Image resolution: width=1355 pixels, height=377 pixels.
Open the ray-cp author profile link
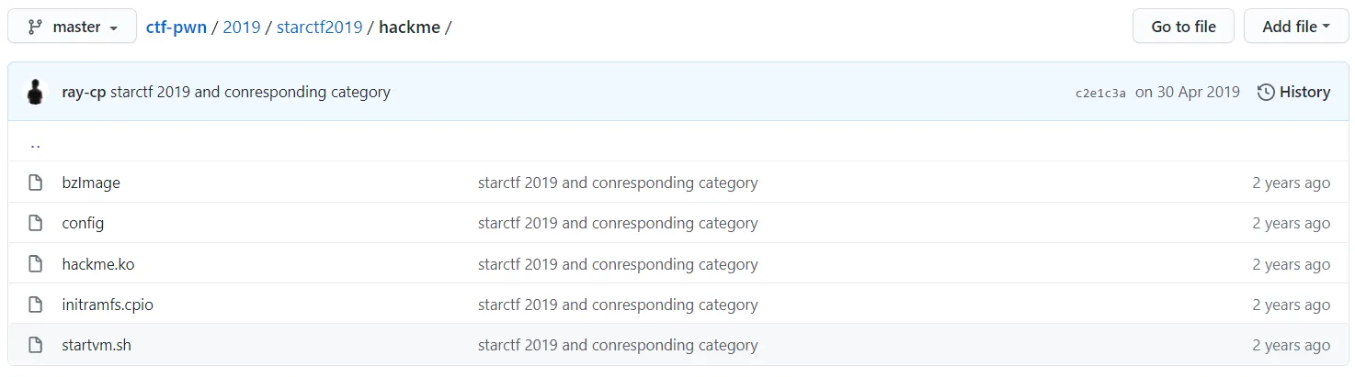pos(84,92)
